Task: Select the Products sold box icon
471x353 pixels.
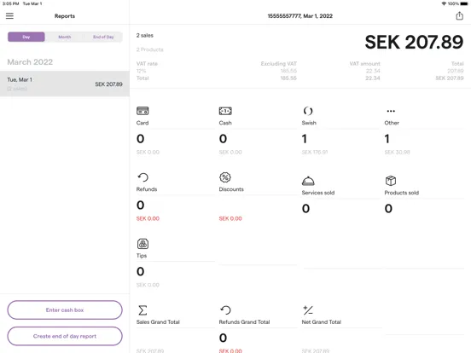Action: pyautogui.click(x=391, y=181)
